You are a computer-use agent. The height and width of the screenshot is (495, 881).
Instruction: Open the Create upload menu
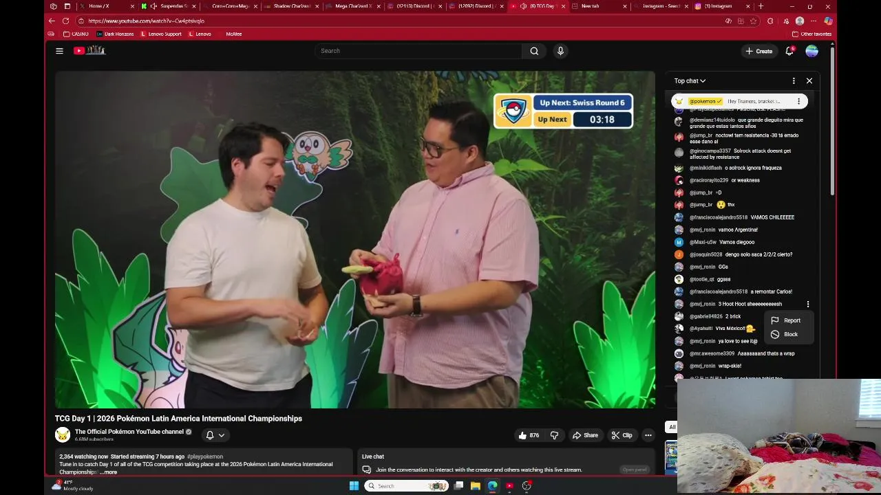point(758,51)
